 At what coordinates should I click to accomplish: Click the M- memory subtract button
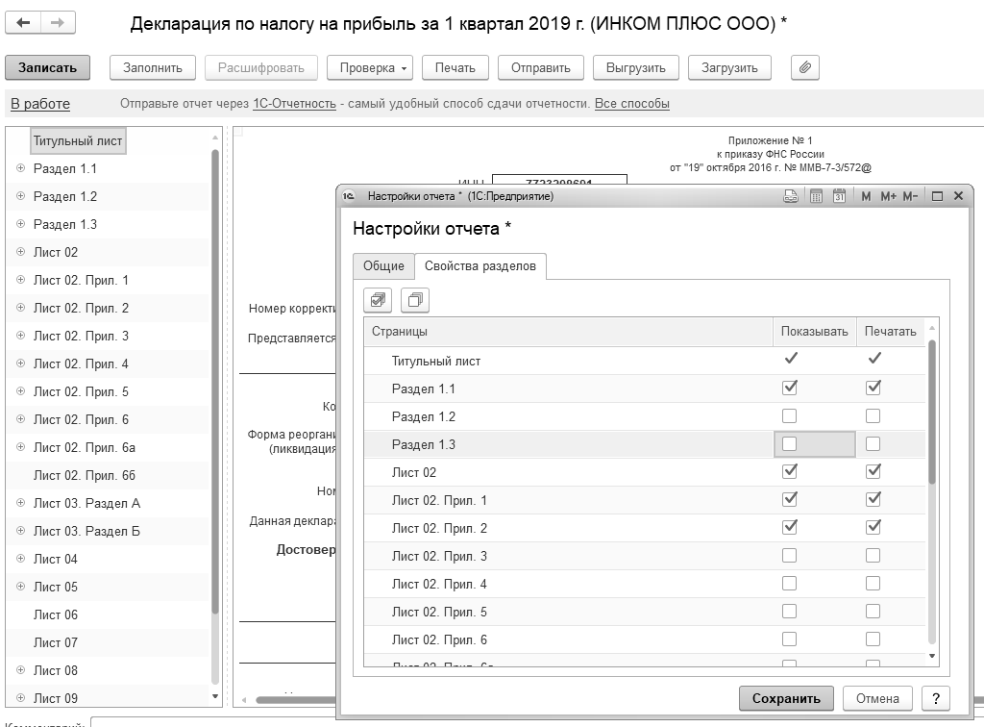point(911,196)
